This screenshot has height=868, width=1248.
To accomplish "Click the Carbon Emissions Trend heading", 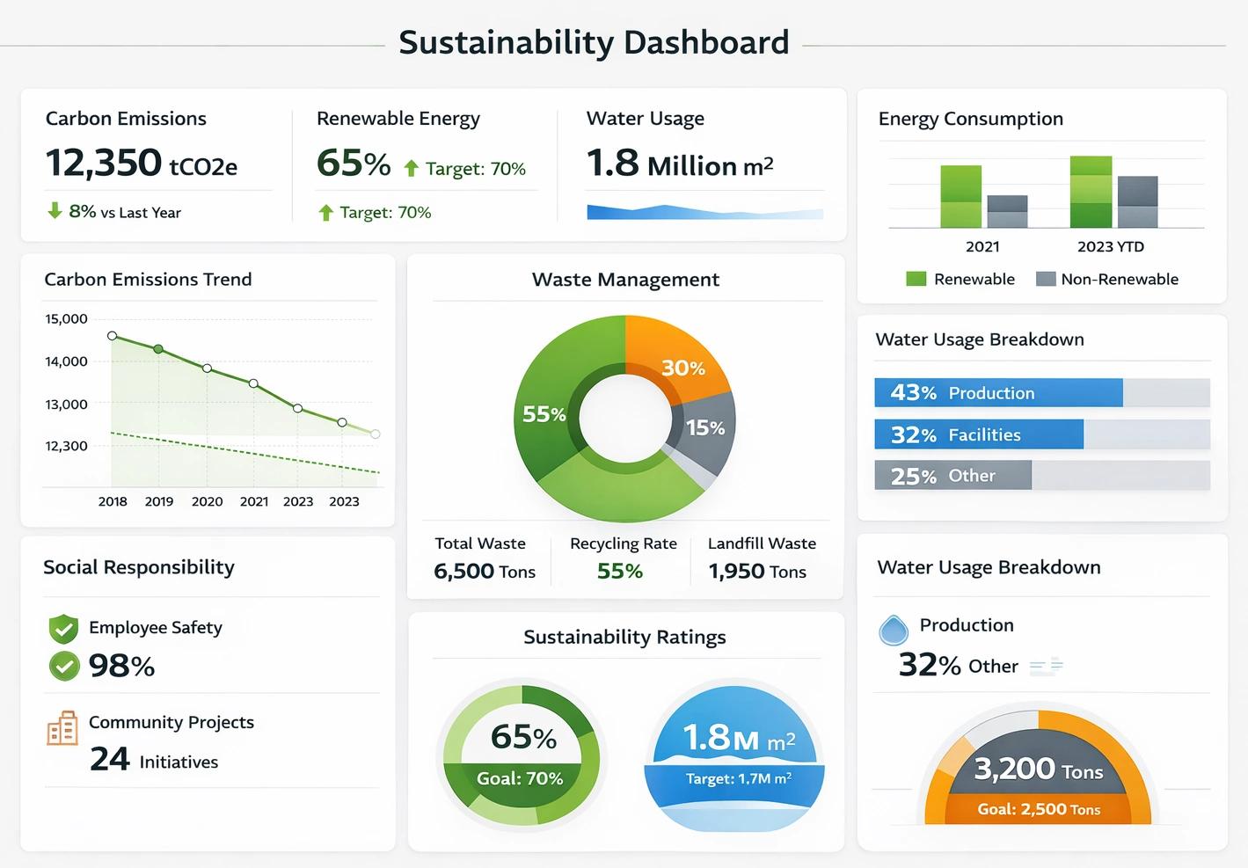I will (148, 279).
